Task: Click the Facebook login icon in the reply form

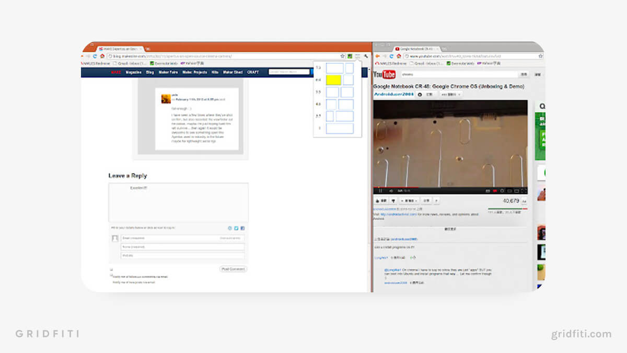Action: coord(242,228)
